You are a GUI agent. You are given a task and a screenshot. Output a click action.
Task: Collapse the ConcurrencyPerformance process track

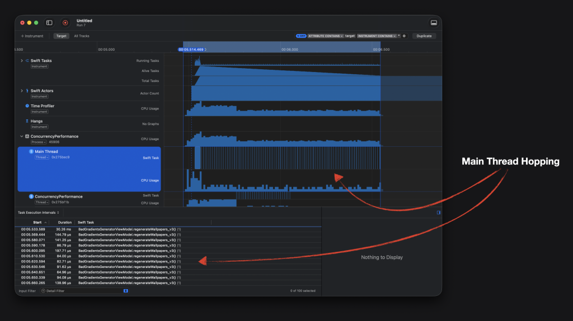[x=22, y=136]
